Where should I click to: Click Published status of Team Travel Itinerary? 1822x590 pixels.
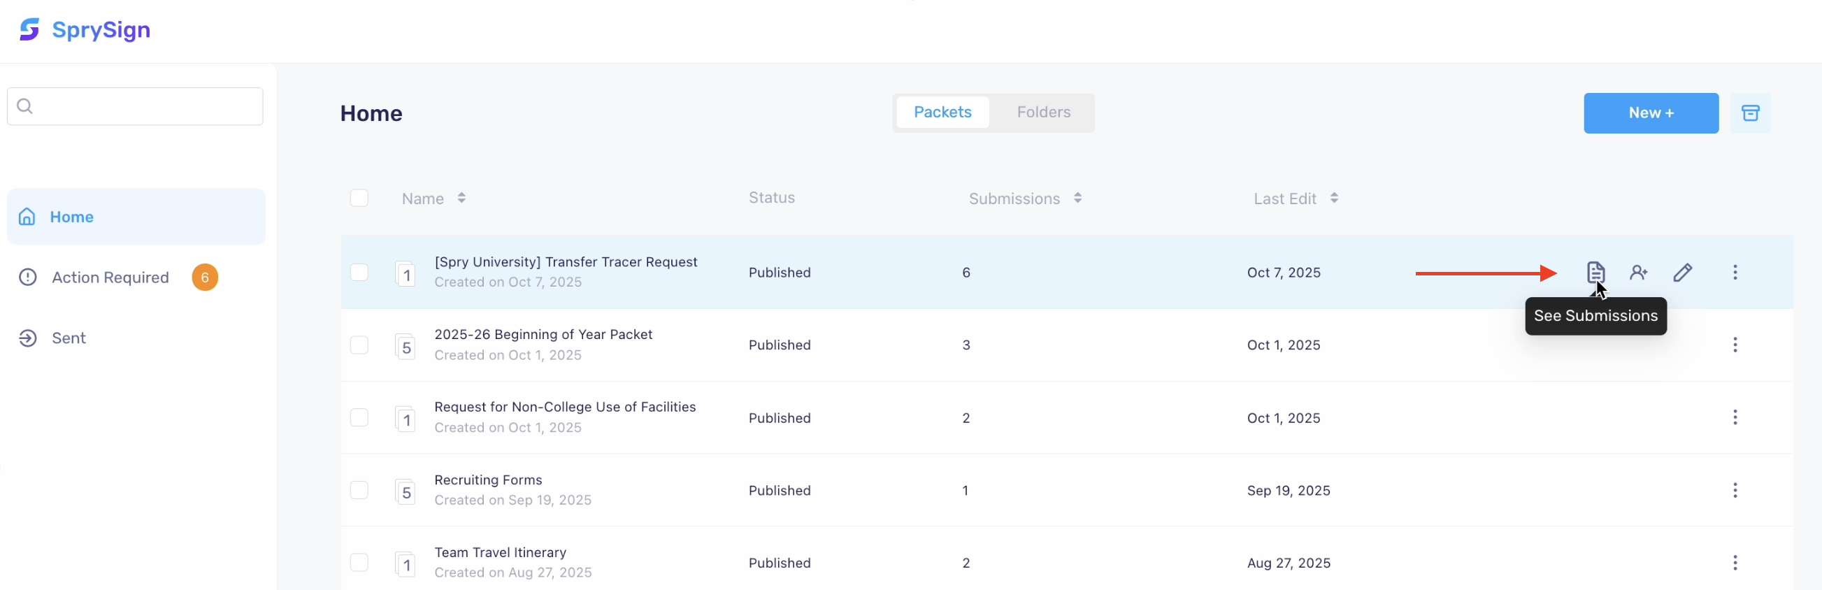[x=780, y=563]
